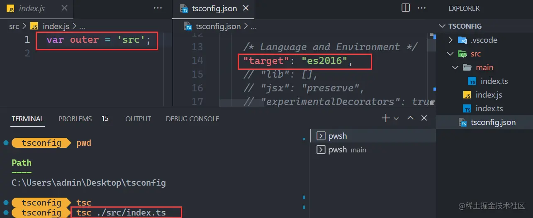533x218 pixels.
Task: Open src/index.ts in the explorer
Action: point(484,108)
